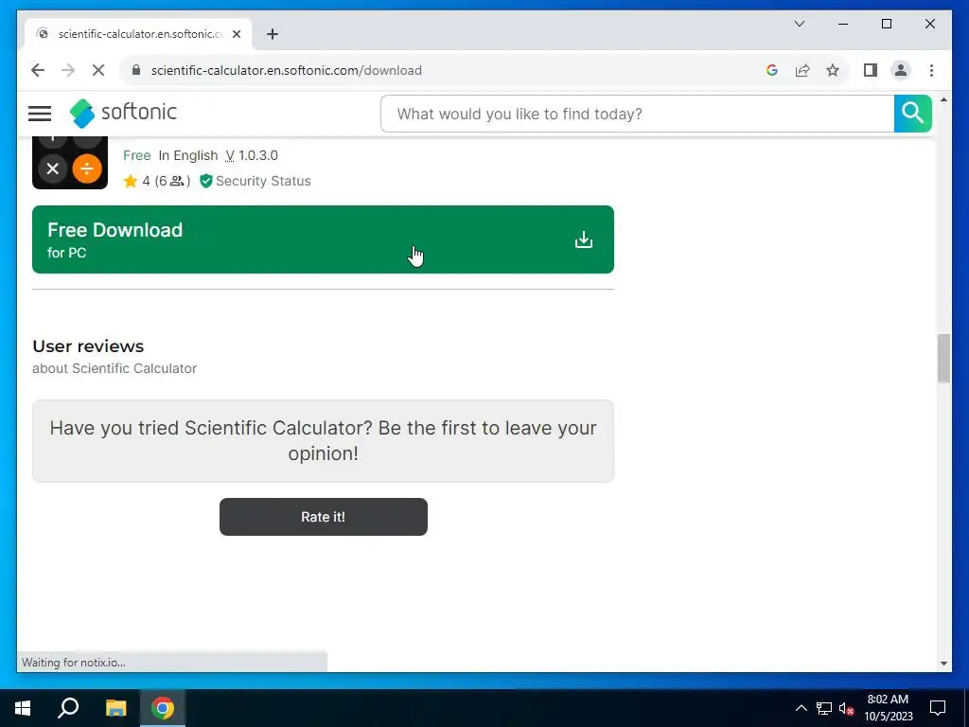The height and width of the screenshot is (727, 969).
Task: Open Chrome three-dot menu
Action: click(931, 70)
